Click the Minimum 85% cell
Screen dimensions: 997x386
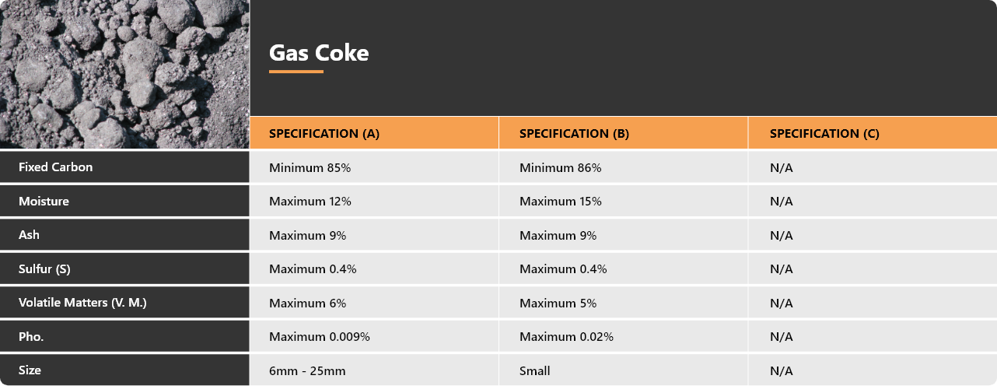(374, 167)
